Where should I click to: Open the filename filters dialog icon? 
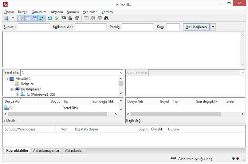click(x=86, y=18)
